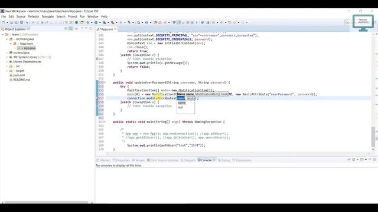Open the Source menu
The height and width of the screenshot is (212, 378).
(x=21, y=16)
